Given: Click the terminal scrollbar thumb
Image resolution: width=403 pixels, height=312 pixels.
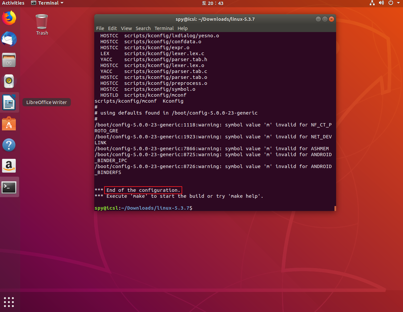Looking at the screenshot, I should [335, 208].
